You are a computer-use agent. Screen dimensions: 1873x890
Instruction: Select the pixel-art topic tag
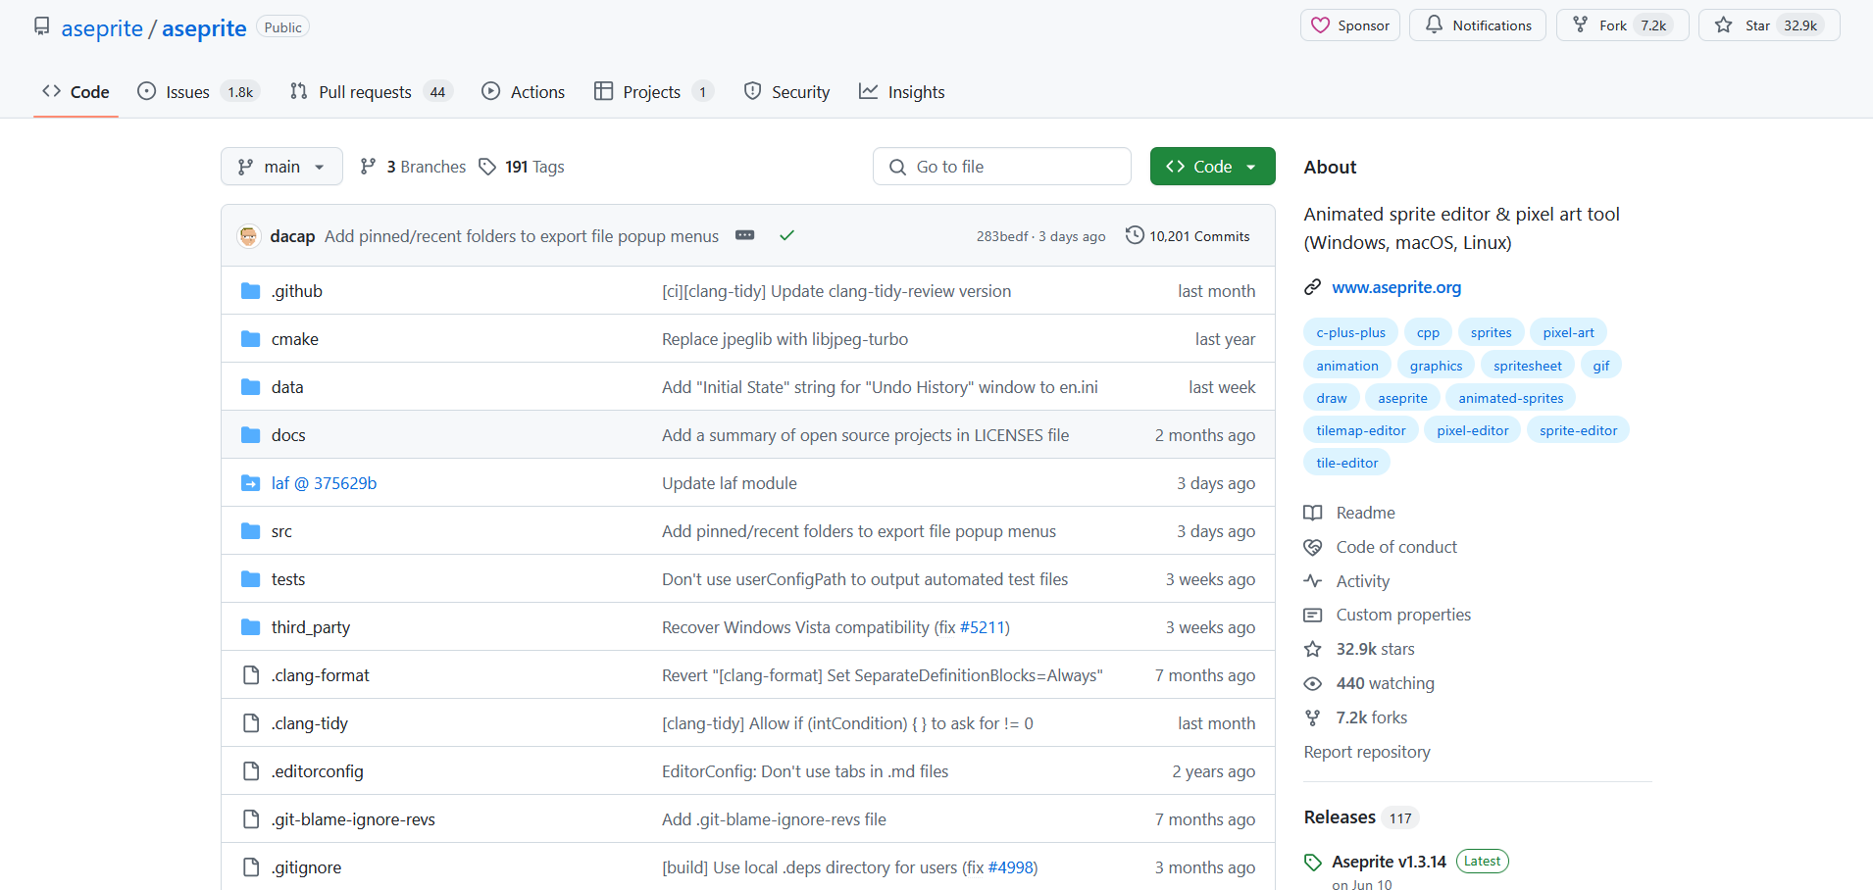[x=1568, y=332]
